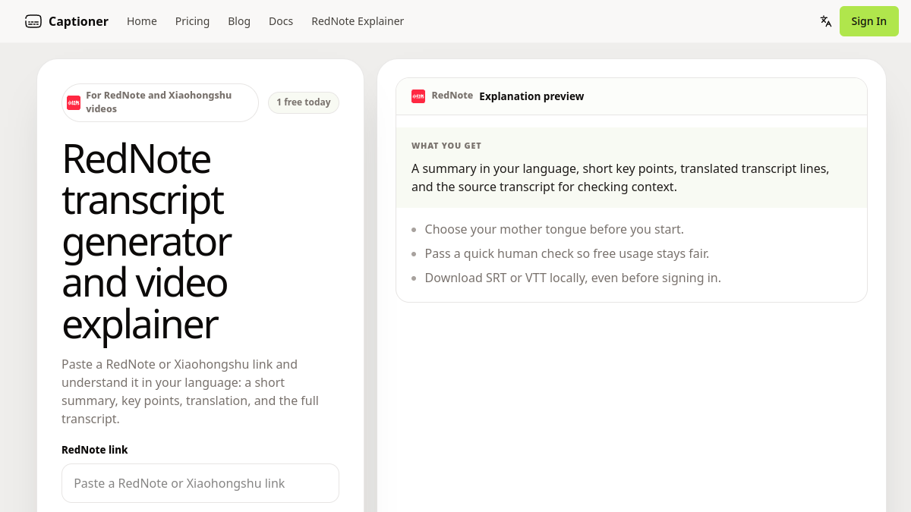Viewport: 911px width, 512px height.
Task: Click the RedNote icon in the video badge
Action: (x=74, y=102)
